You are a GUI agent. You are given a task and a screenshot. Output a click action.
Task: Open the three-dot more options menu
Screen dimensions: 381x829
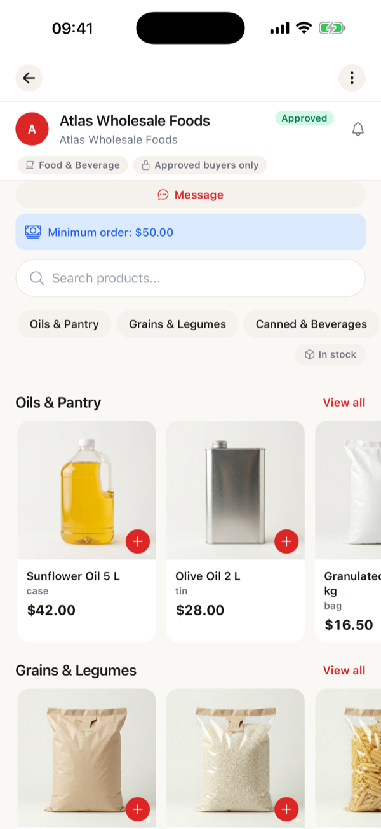pyautogui.click(x=352, y=78)
